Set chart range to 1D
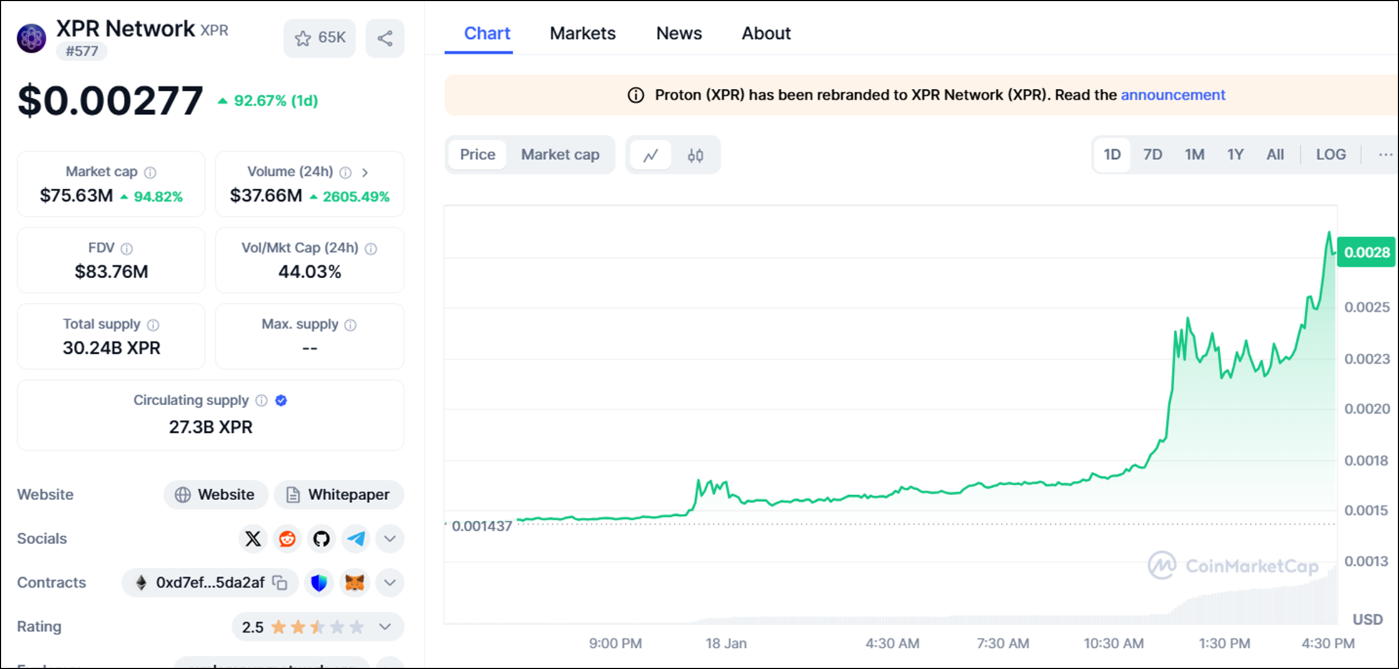Viewport: 1399px width, 669px height. pos(1112,154)
